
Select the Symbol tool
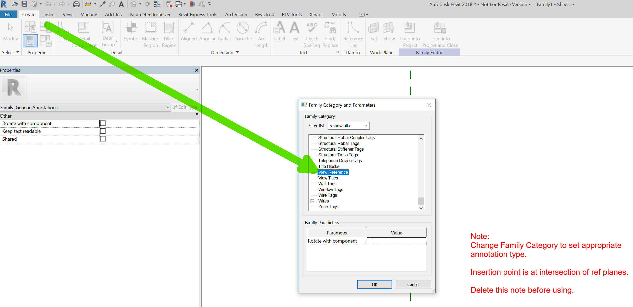click(x=131, y=34)
